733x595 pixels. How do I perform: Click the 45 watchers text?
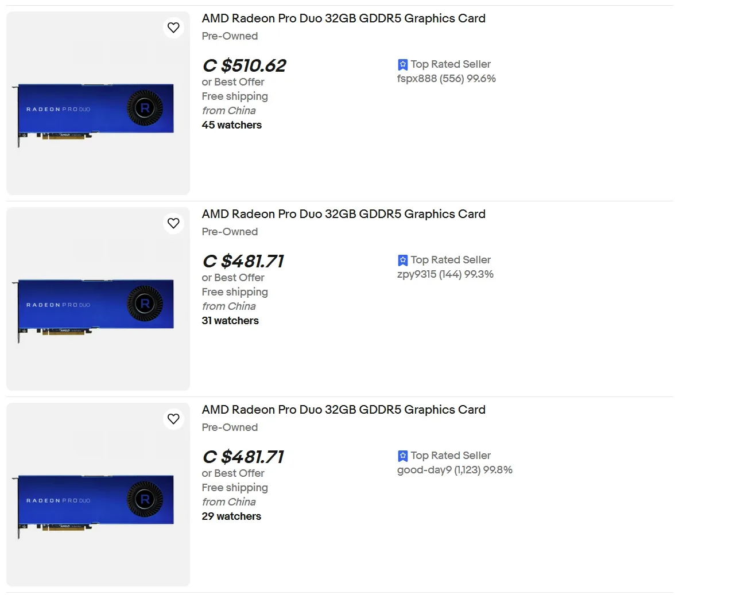(231, 125)
